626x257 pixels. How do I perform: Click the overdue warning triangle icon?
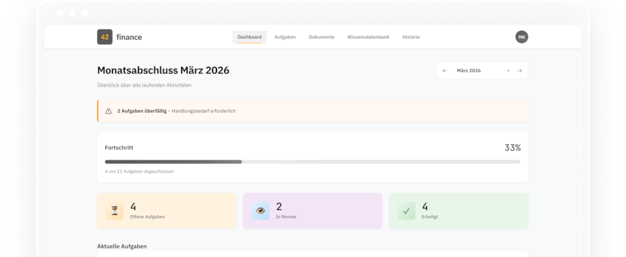point(108,111)
